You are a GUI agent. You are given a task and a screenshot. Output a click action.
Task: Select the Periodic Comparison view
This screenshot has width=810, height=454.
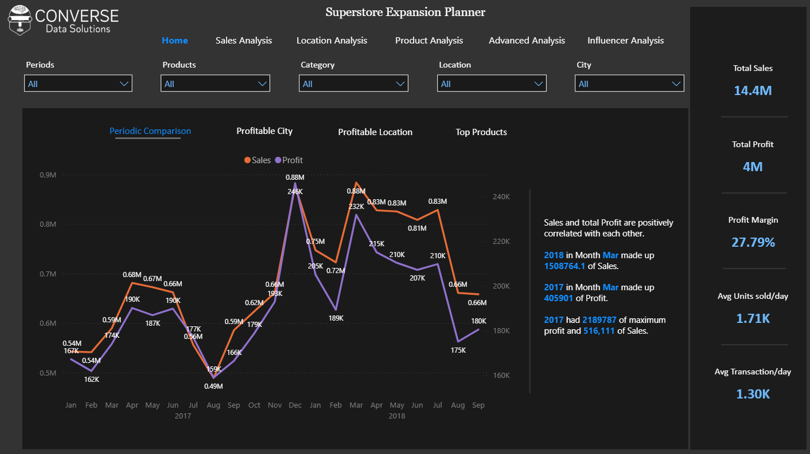150,131
